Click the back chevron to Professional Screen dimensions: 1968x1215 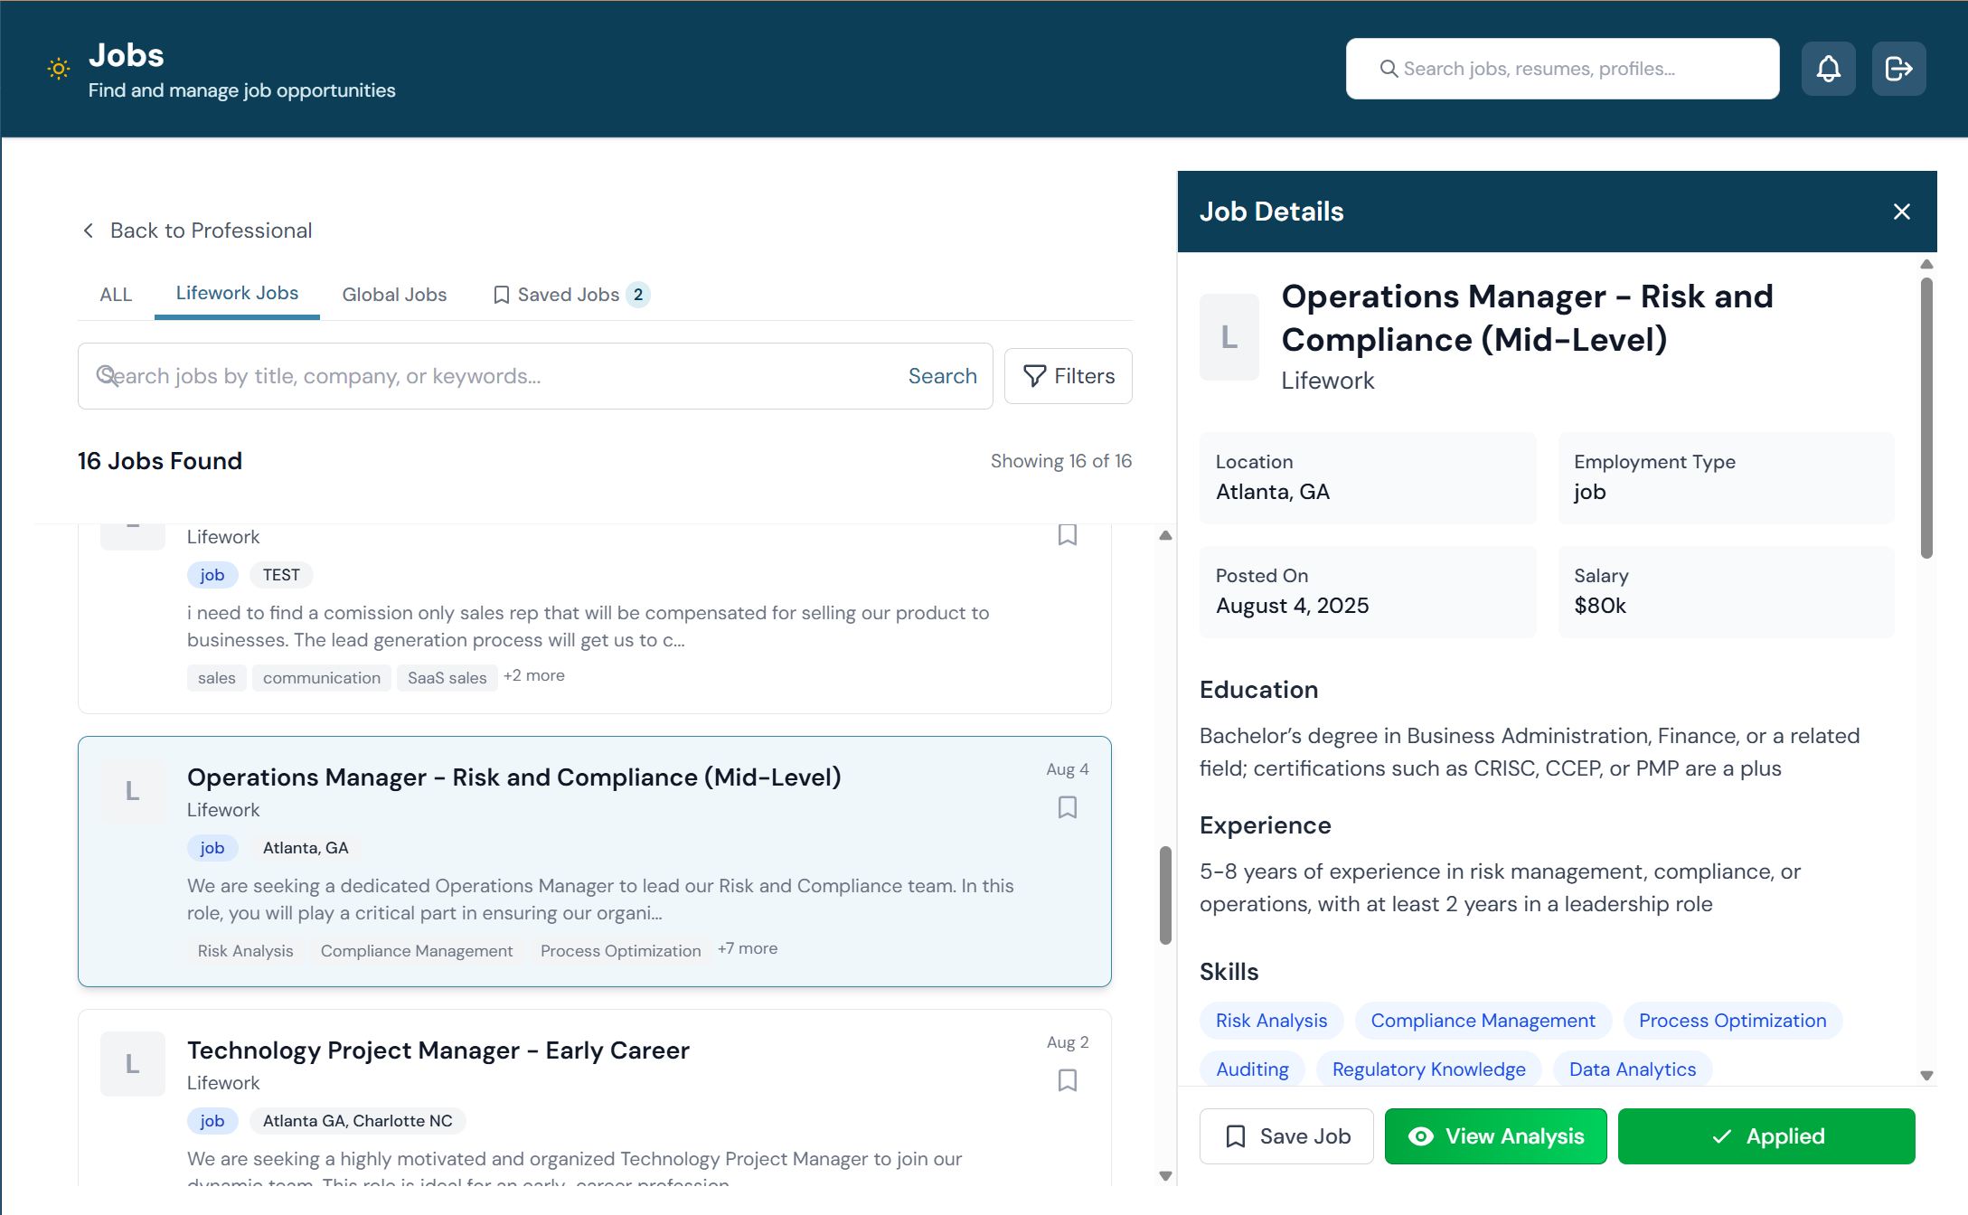(x=89, y=231)
